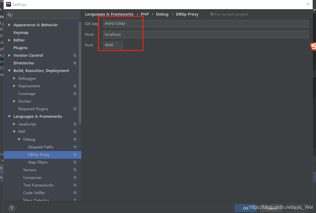Click the For current project icon
This screenshot has width=316, height=213.
212,14
